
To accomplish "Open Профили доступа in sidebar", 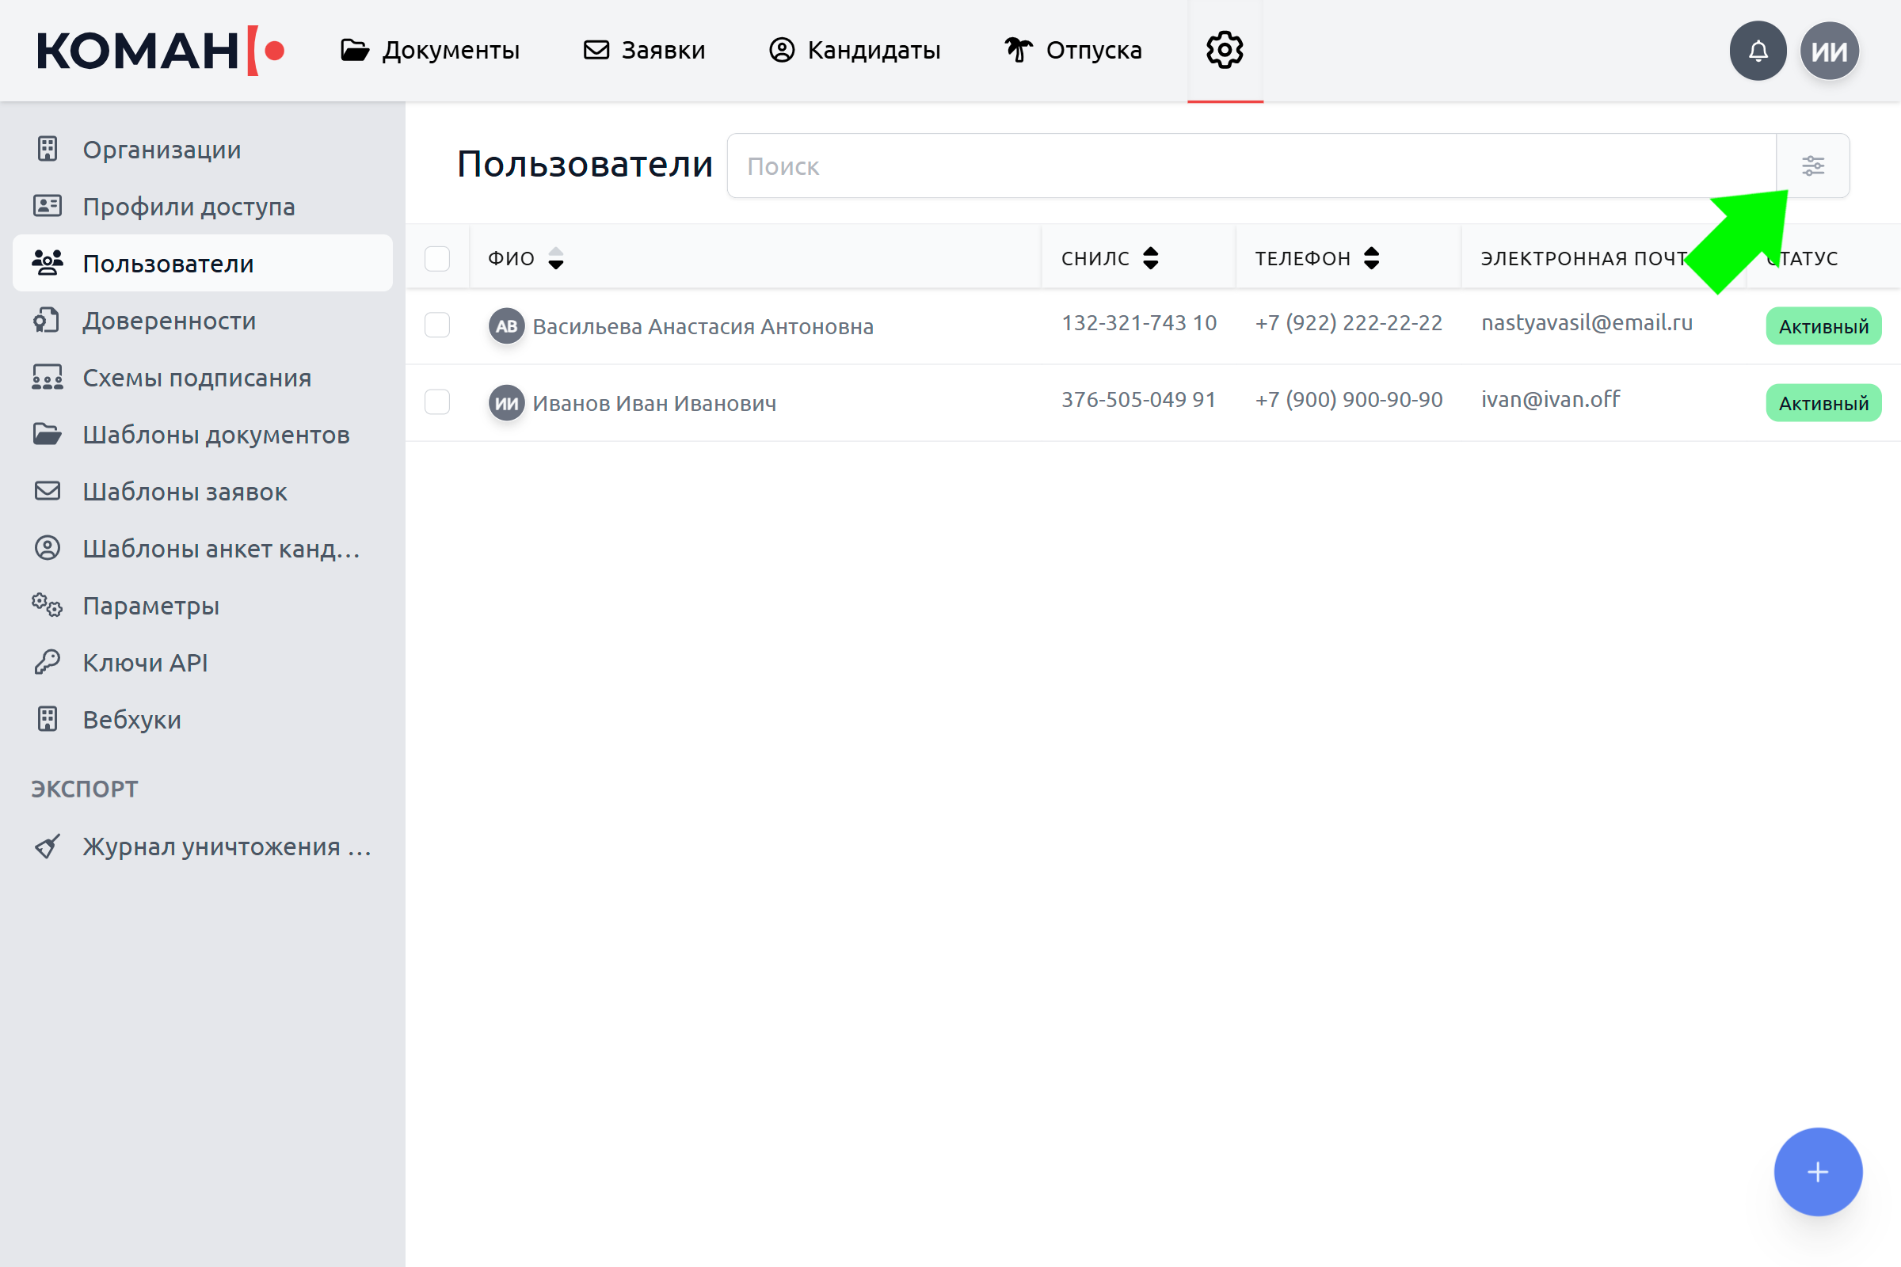I will 189,207.
